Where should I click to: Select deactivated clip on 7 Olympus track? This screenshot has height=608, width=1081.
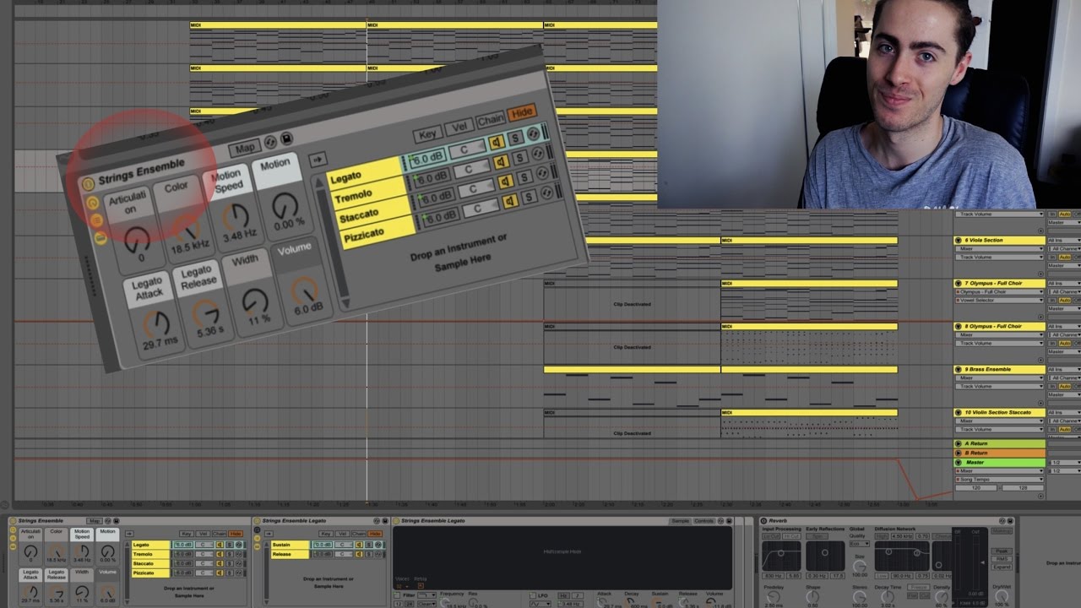(x=632, y=301)
